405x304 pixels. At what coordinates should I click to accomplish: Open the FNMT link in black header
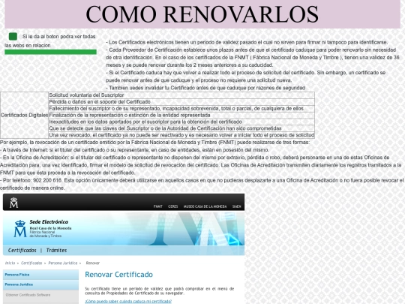pyautogui.click(x=157, y=206)
